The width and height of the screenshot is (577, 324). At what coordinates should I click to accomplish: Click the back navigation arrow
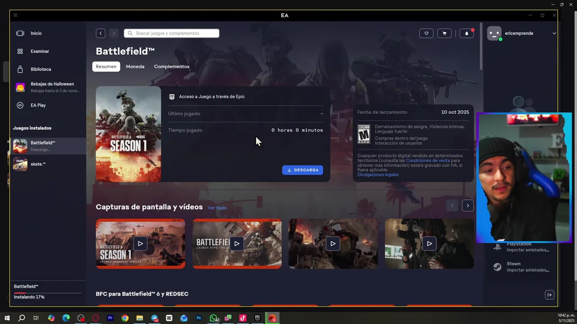tap(101, 33)
